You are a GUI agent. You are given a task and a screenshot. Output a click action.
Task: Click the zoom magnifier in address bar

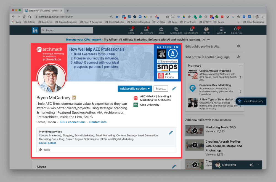click(111, 17)
